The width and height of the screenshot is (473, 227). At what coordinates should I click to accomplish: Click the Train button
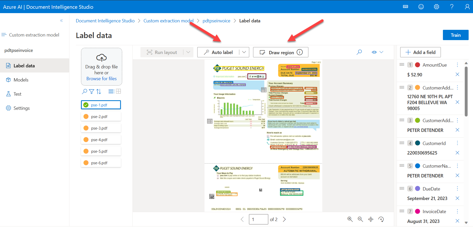point(456,35)
